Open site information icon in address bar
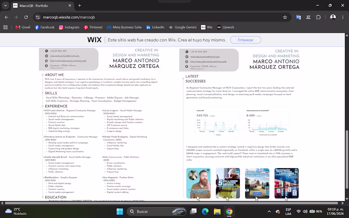 coord(38,17)
